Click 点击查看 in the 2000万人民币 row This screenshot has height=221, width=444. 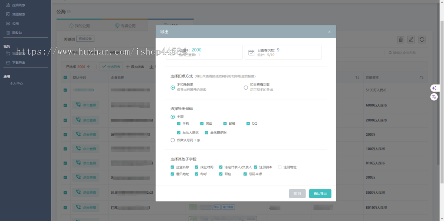tap(85, 120)
